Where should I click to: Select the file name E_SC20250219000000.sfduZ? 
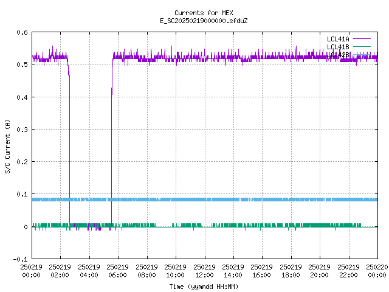(204, 21)
